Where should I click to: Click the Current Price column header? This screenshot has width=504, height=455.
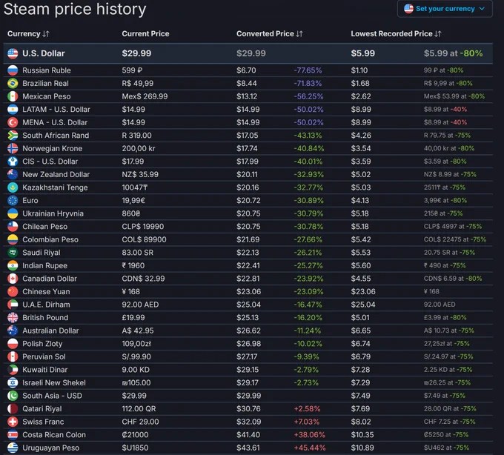[x=145, y=34]
